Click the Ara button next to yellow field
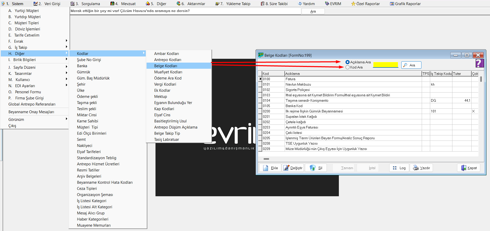The height and width of the screenshot is (231, 490). pos(411,65)
